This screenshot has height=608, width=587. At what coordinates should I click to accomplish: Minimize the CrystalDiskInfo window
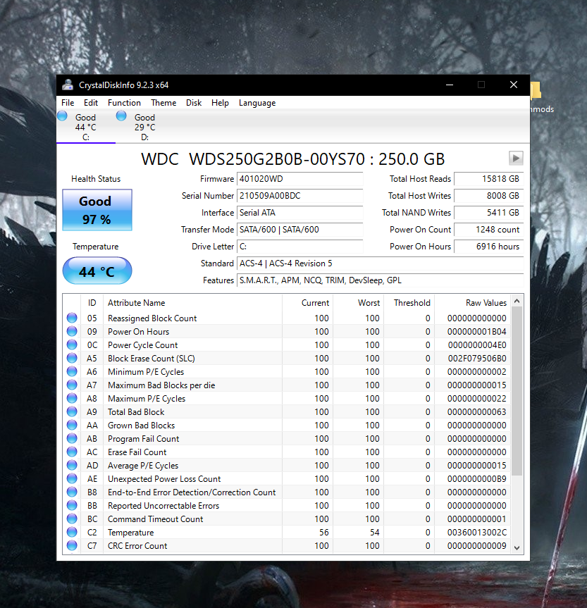click(450, 85)
